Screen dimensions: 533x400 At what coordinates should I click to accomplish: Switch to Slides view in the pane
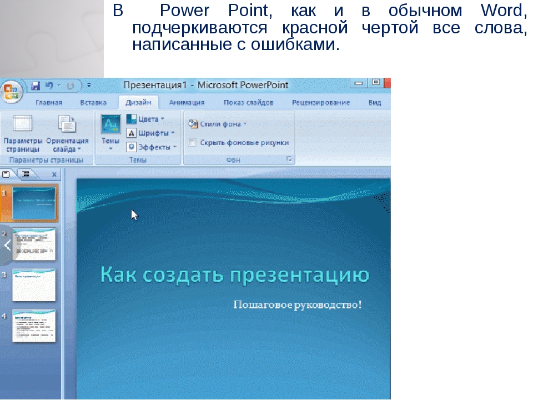[x=6, y=174]
